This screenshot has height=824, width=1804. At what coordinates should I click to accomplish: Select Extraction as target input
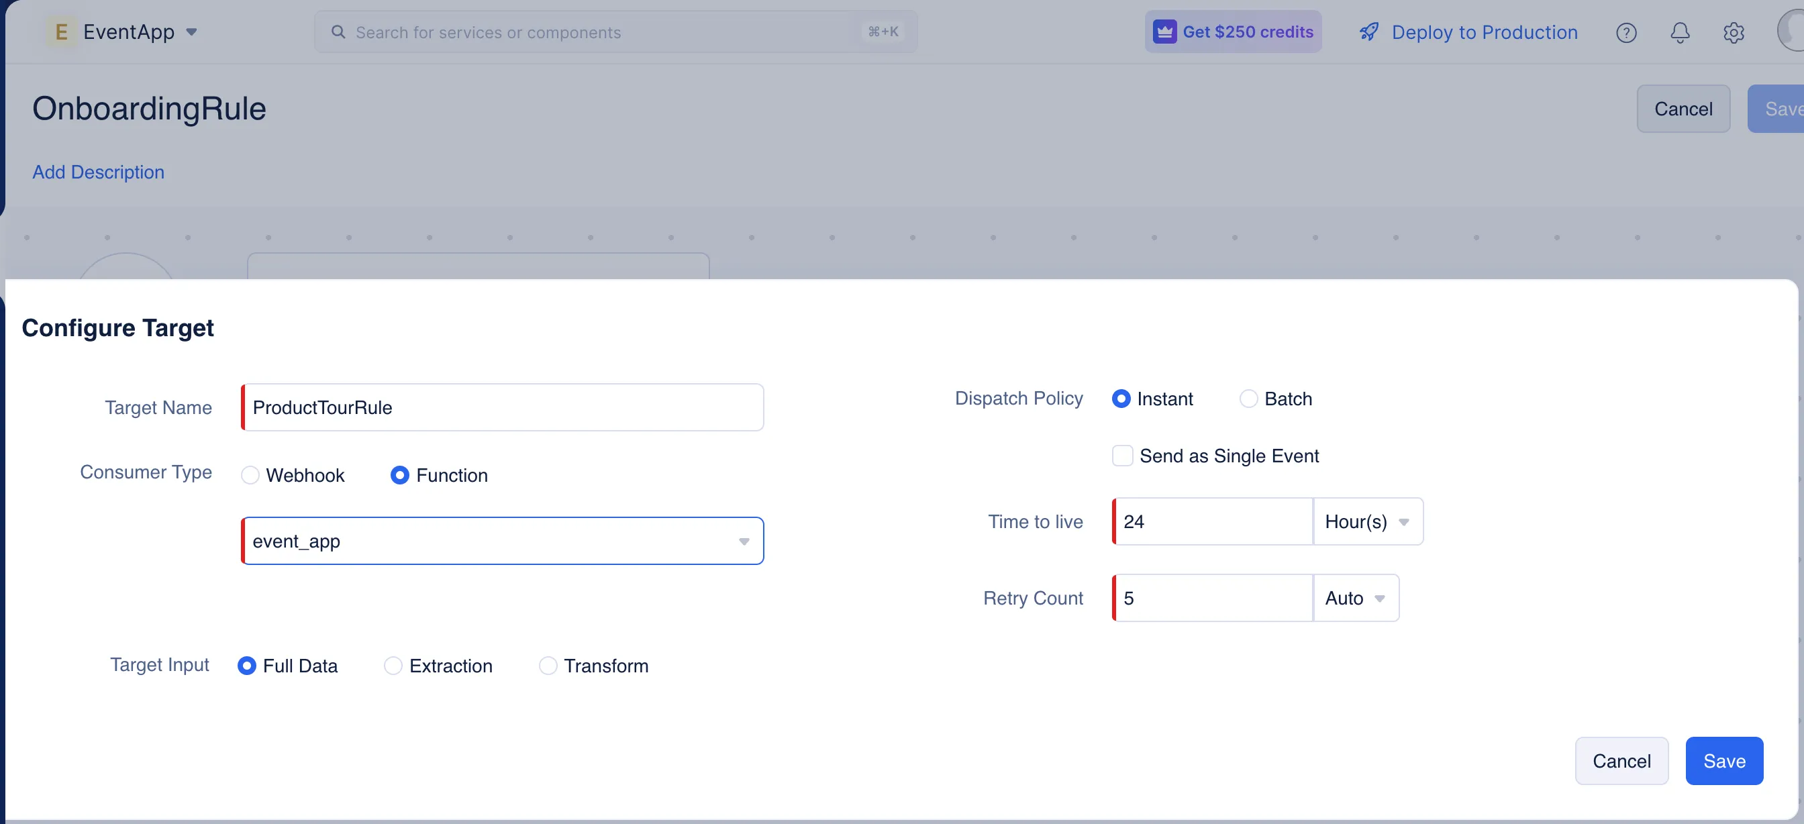(x=393, y=666)
